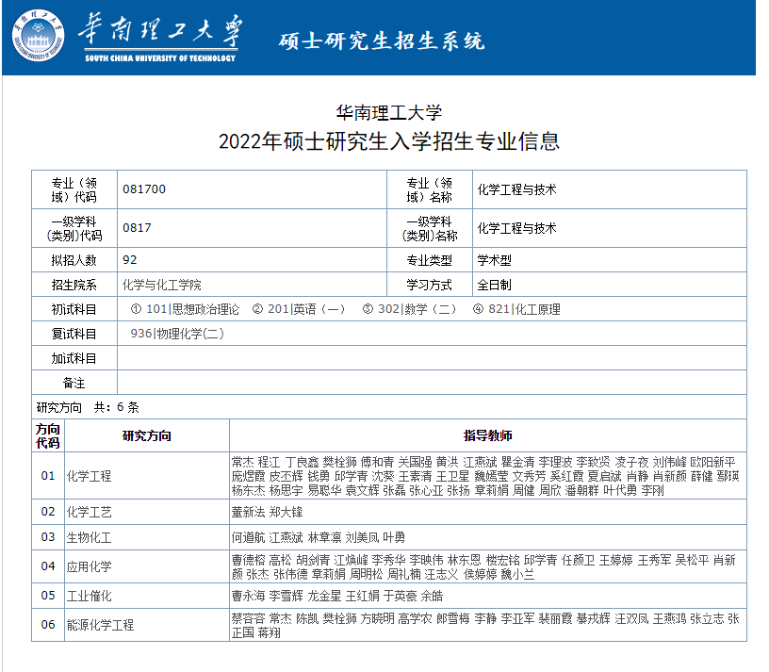Click the calligraphy 华南理工大学 banner logo
Viewport: 769px width, 672px height.
[x=160, y=38]
